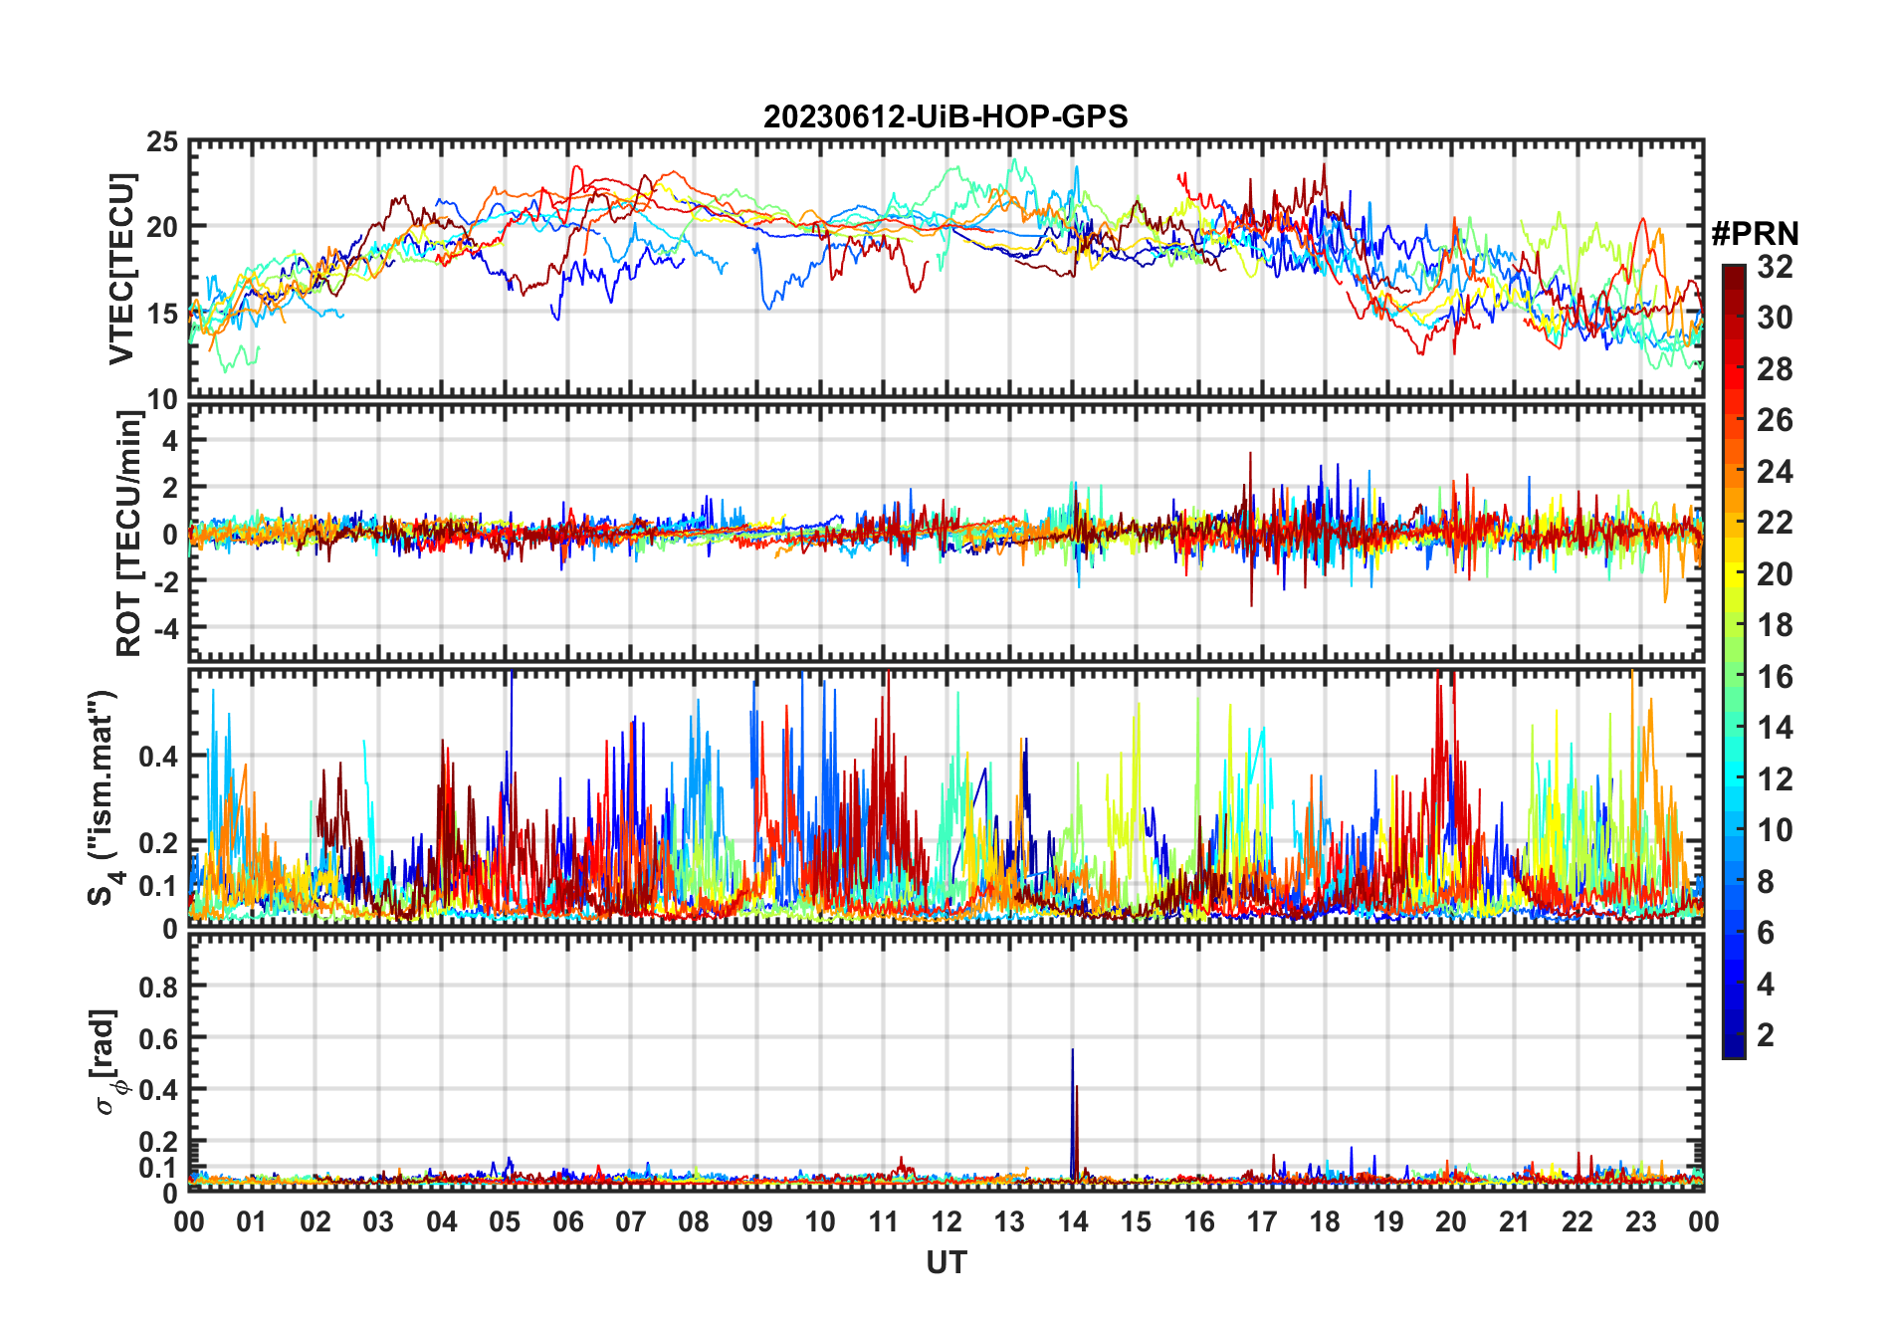Click the tall sigma phi spike at 14 UT
Viewport: 1893px width, 1324px height.
pyautogui.click(x=1074, y=1115)
